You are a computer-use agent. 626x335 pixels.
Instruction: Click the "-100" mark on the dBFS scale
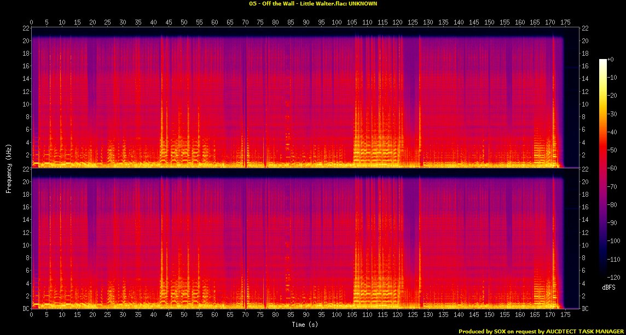coord(615,242)
